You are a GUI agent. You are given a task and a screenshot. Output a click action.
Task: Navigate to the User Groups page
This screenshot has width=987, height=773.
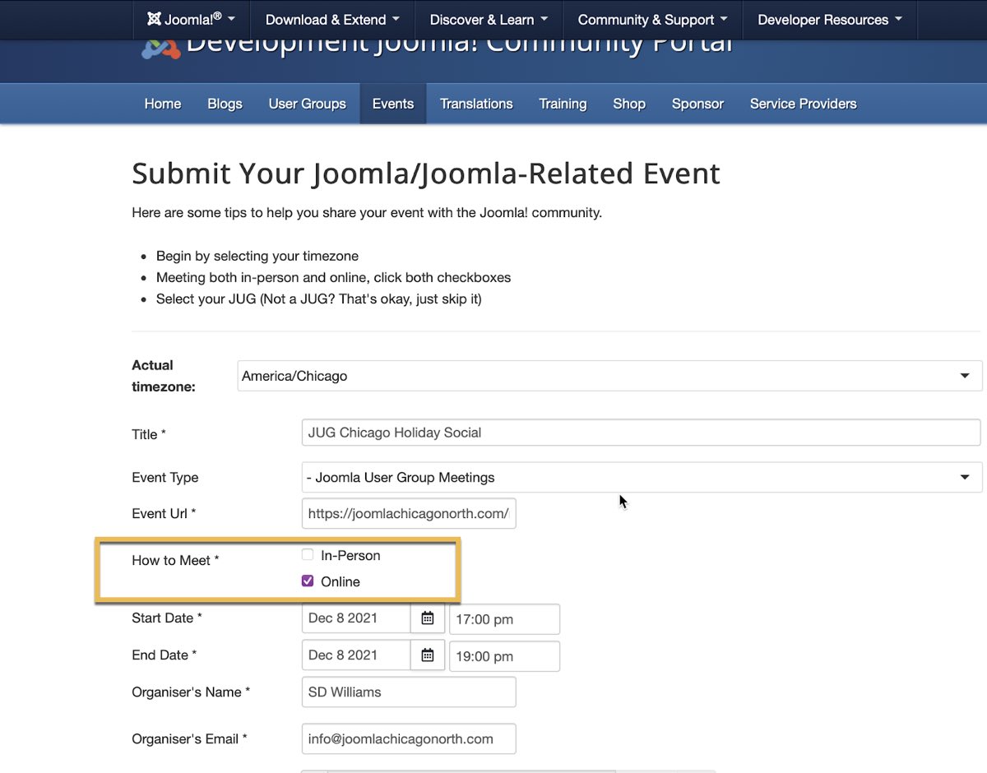pos(307,104)
